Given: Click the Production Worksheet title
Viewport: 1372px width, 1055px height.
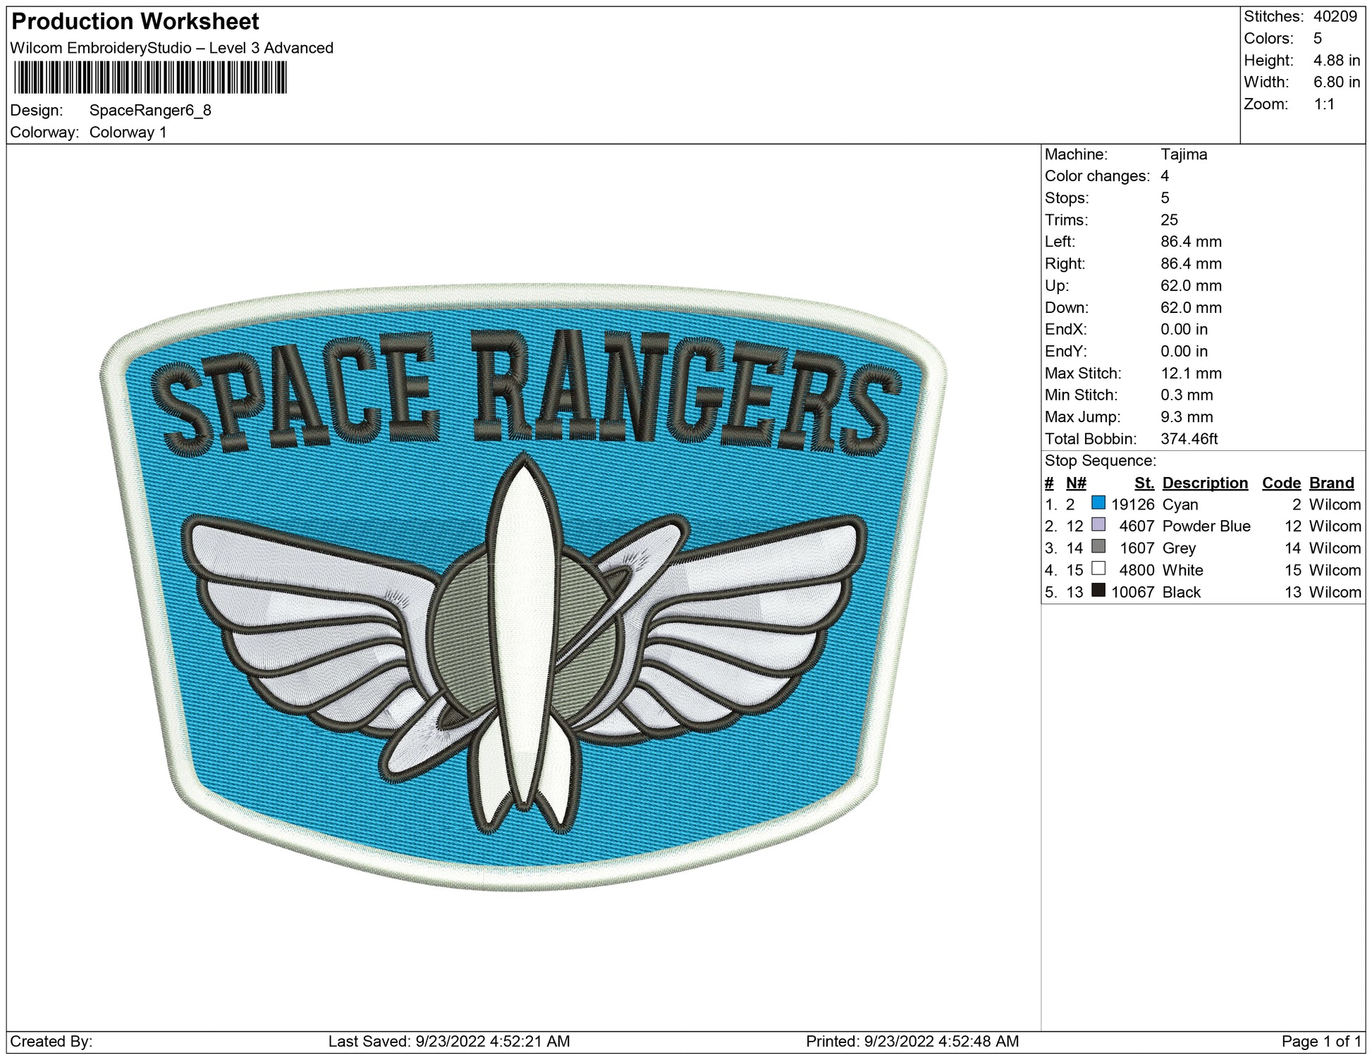Looking at the screenshot, I should pos(135,22).
